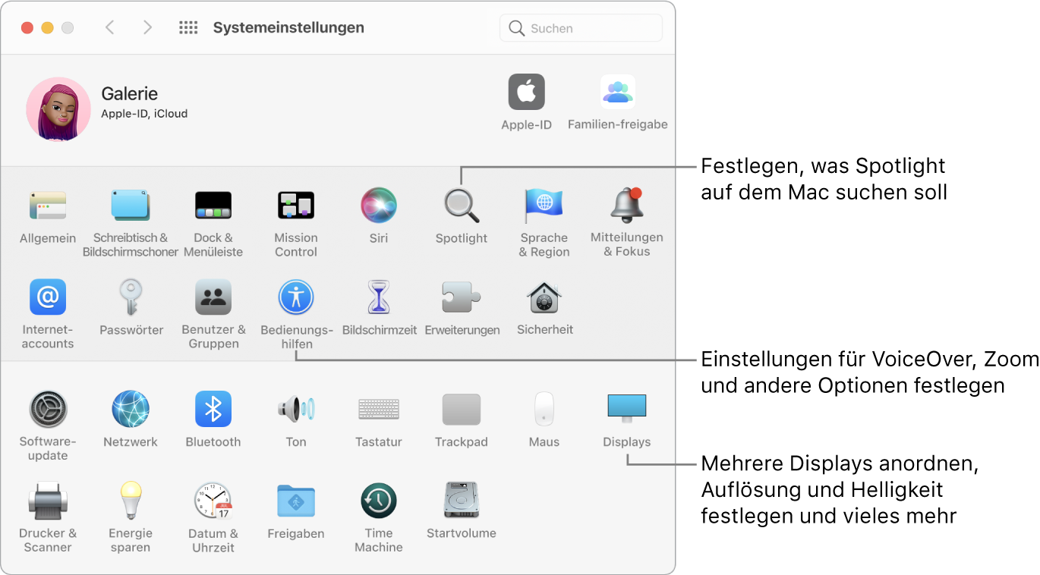Click the Galerie user avatar
Viewport: 1040px width, 575px height.
[x=58, y=109]
